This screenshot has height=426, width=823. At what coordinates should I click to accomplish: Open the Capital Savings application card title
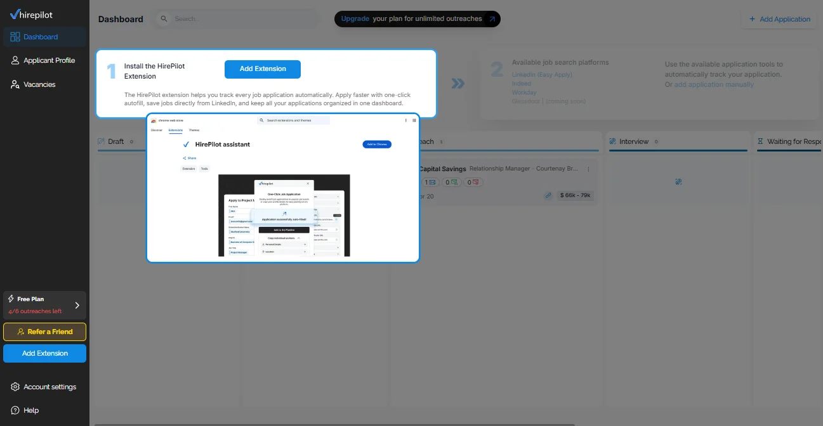pyautogui.click(x=443, y=169)
